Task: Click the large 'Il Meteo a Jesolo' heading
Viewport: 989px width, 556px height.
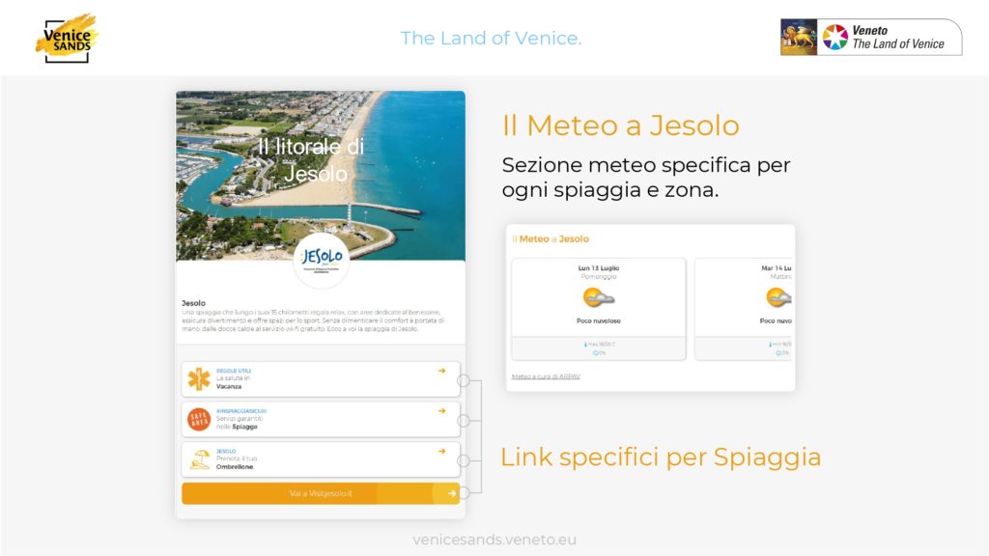Action: point(621,125)
